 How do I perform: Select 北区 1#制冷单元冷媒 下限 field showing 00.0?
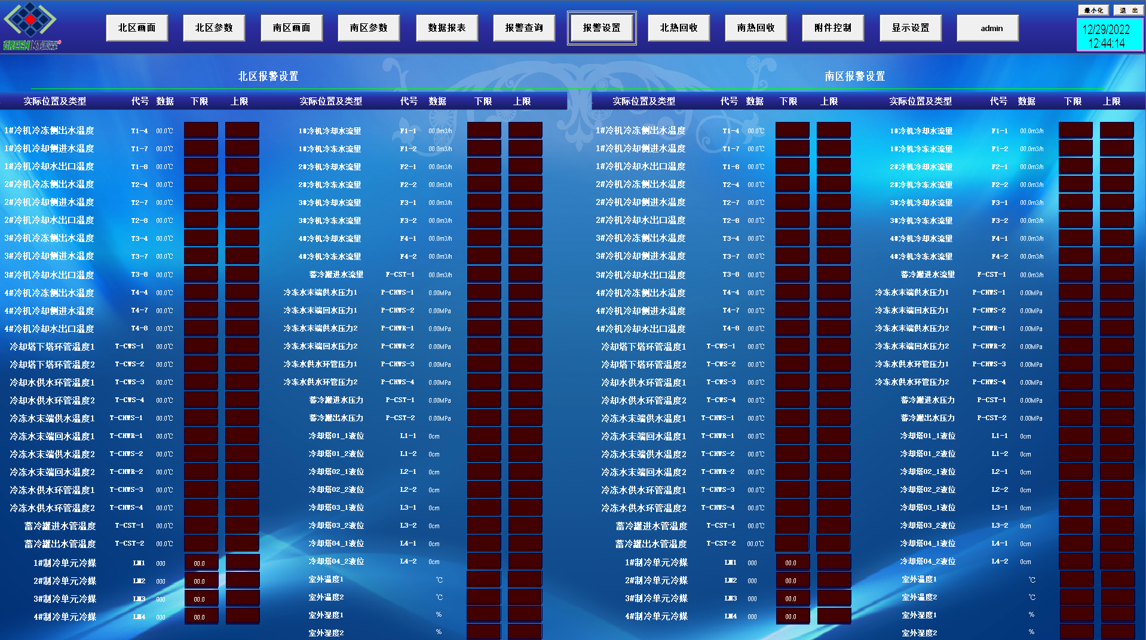pyautogui.click(x=201, y=563)
